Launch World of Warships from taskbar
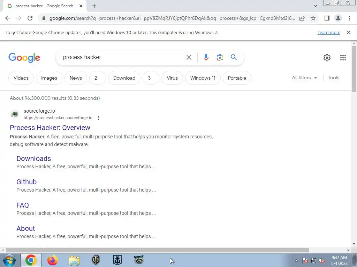The image size is (357, 267). click(x=117, y=260)
